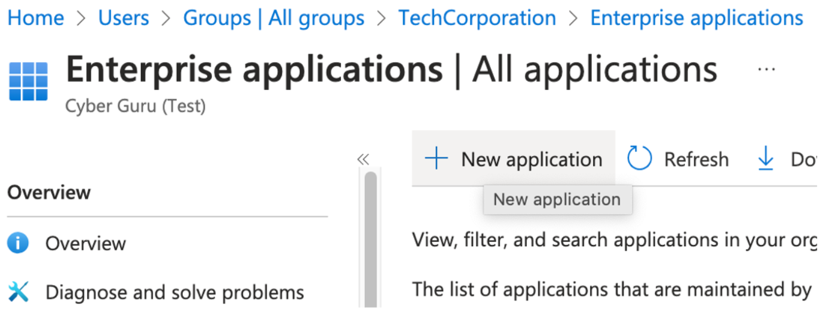Image resolution: width=829 pixels, height=313 pixels.
Task: Click the Overview section heading
Action: click(x=49, y=193)
